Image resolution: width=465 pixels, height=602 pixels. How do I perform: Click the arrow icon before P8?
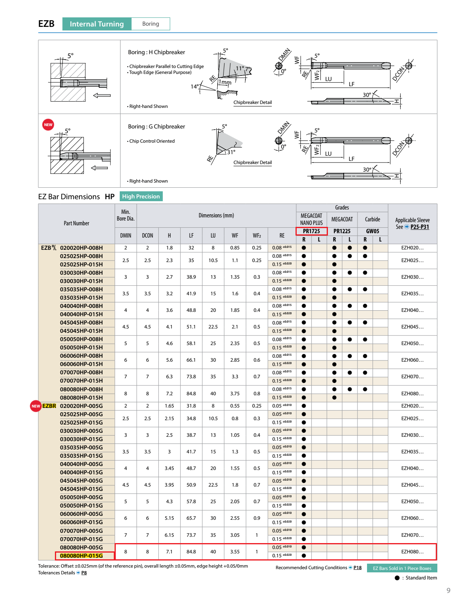(x=78, y=573)
